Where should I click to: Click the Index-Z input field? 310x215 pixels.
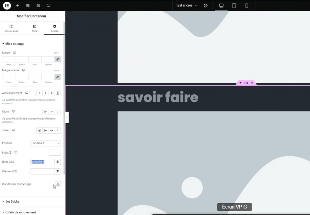[54, 153]
